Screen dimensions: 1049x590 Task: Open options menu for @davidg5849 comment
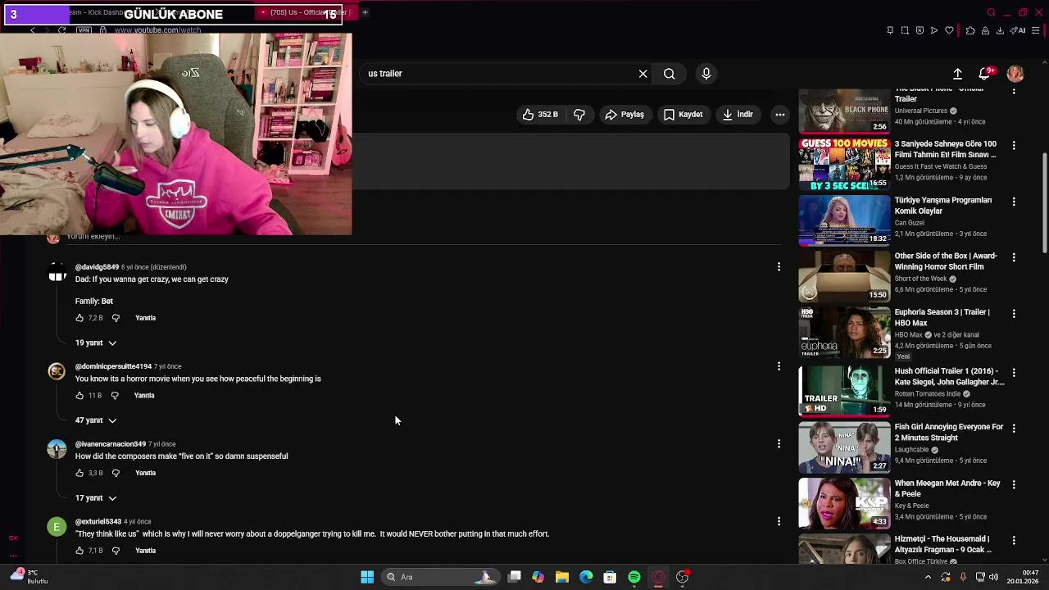point(779,266)
